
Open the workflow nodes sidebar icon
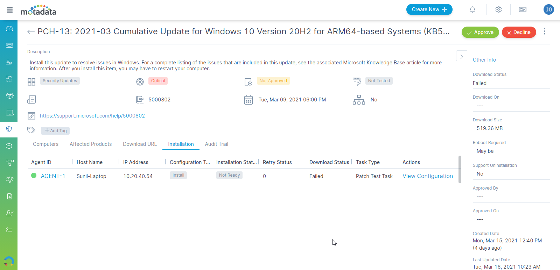point(9,163)
